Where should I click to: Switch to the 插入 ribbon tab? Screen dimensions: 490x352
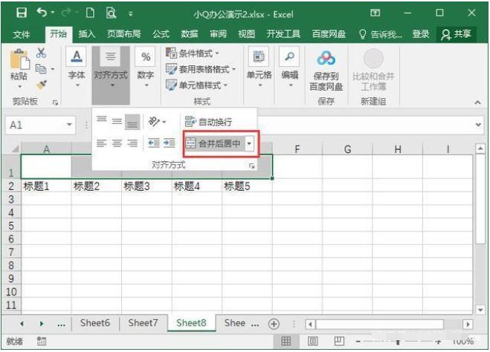pos(87,34)
